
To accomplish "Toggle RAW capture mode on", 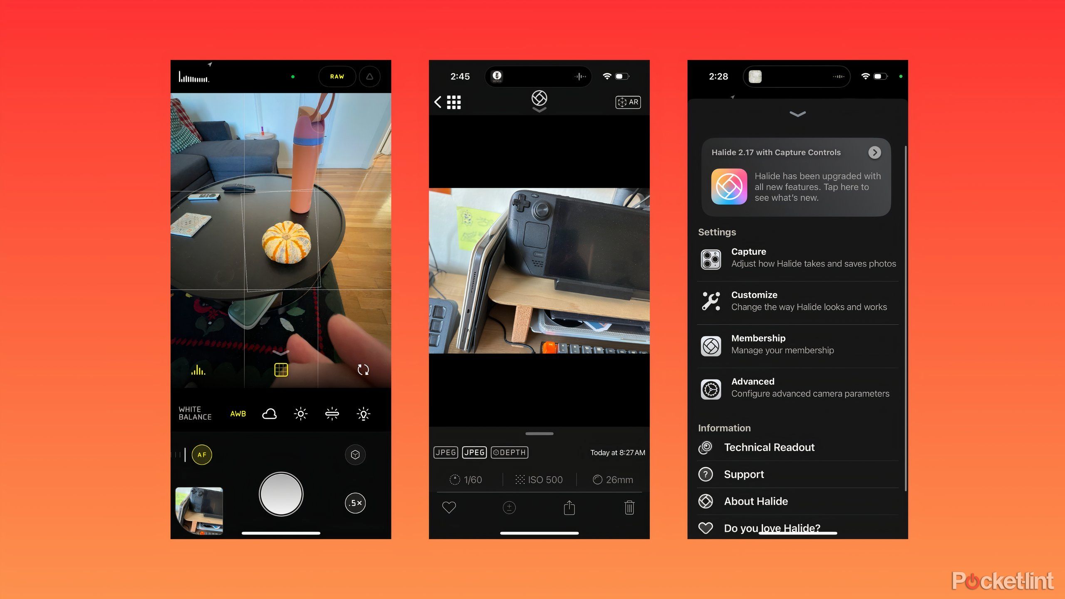I will 338,75.
